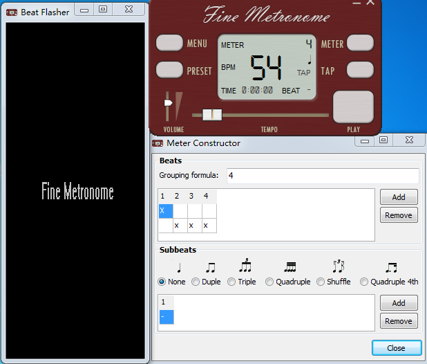The width and height of the screenshot is (427, 364).
Task: Remove a beat using Beats Remove button
Action: [x=399, y=215]
